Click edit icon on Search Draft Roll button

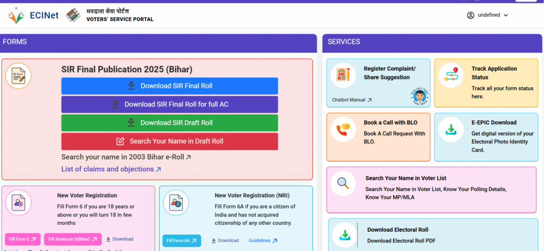[x=120, y=141]
